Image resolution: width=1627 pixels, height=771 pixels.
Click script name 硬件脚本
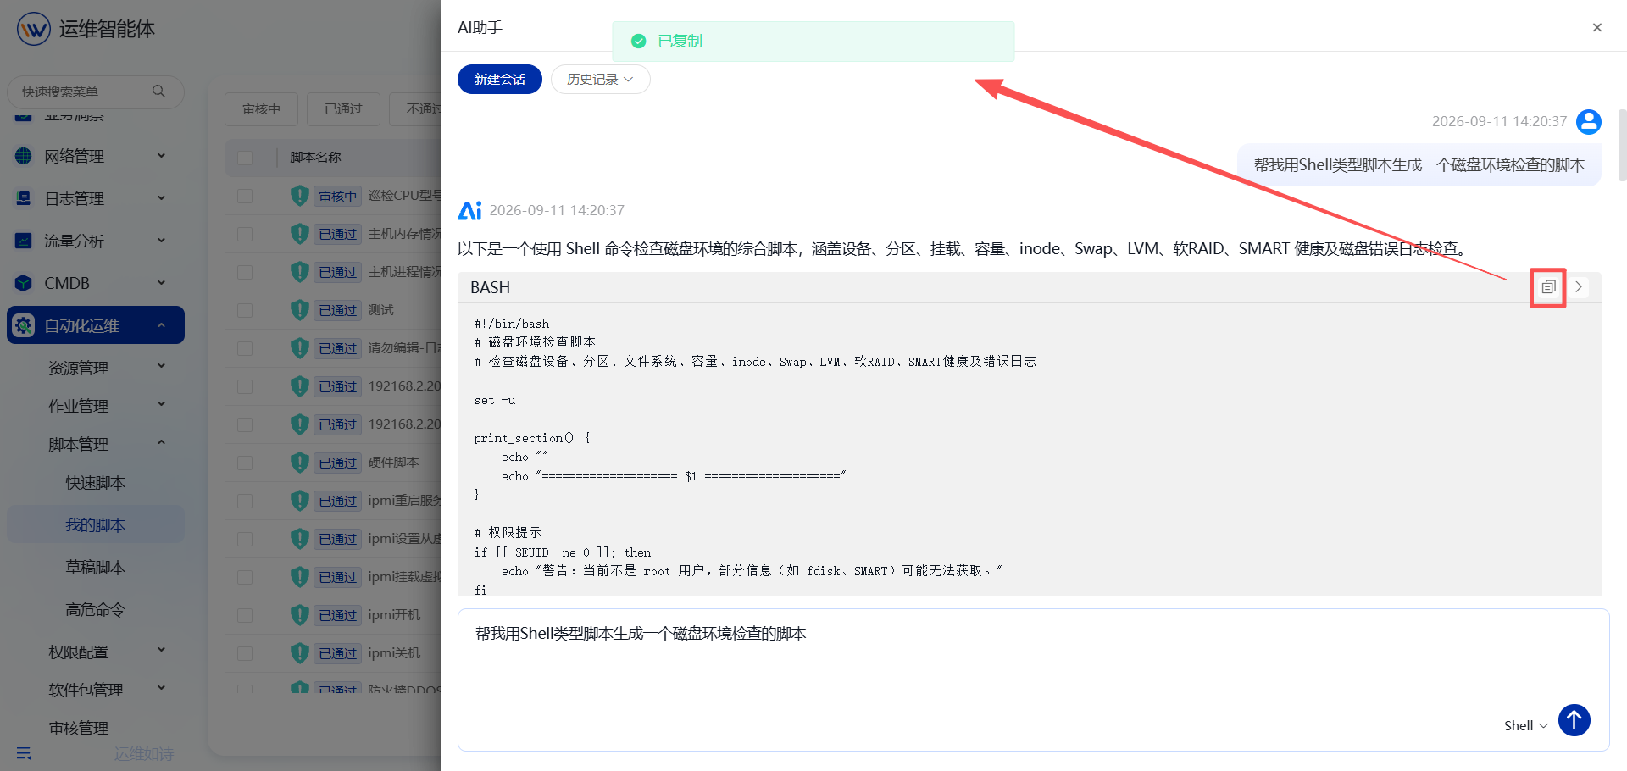pyautogui.click(x=393, y=463)
